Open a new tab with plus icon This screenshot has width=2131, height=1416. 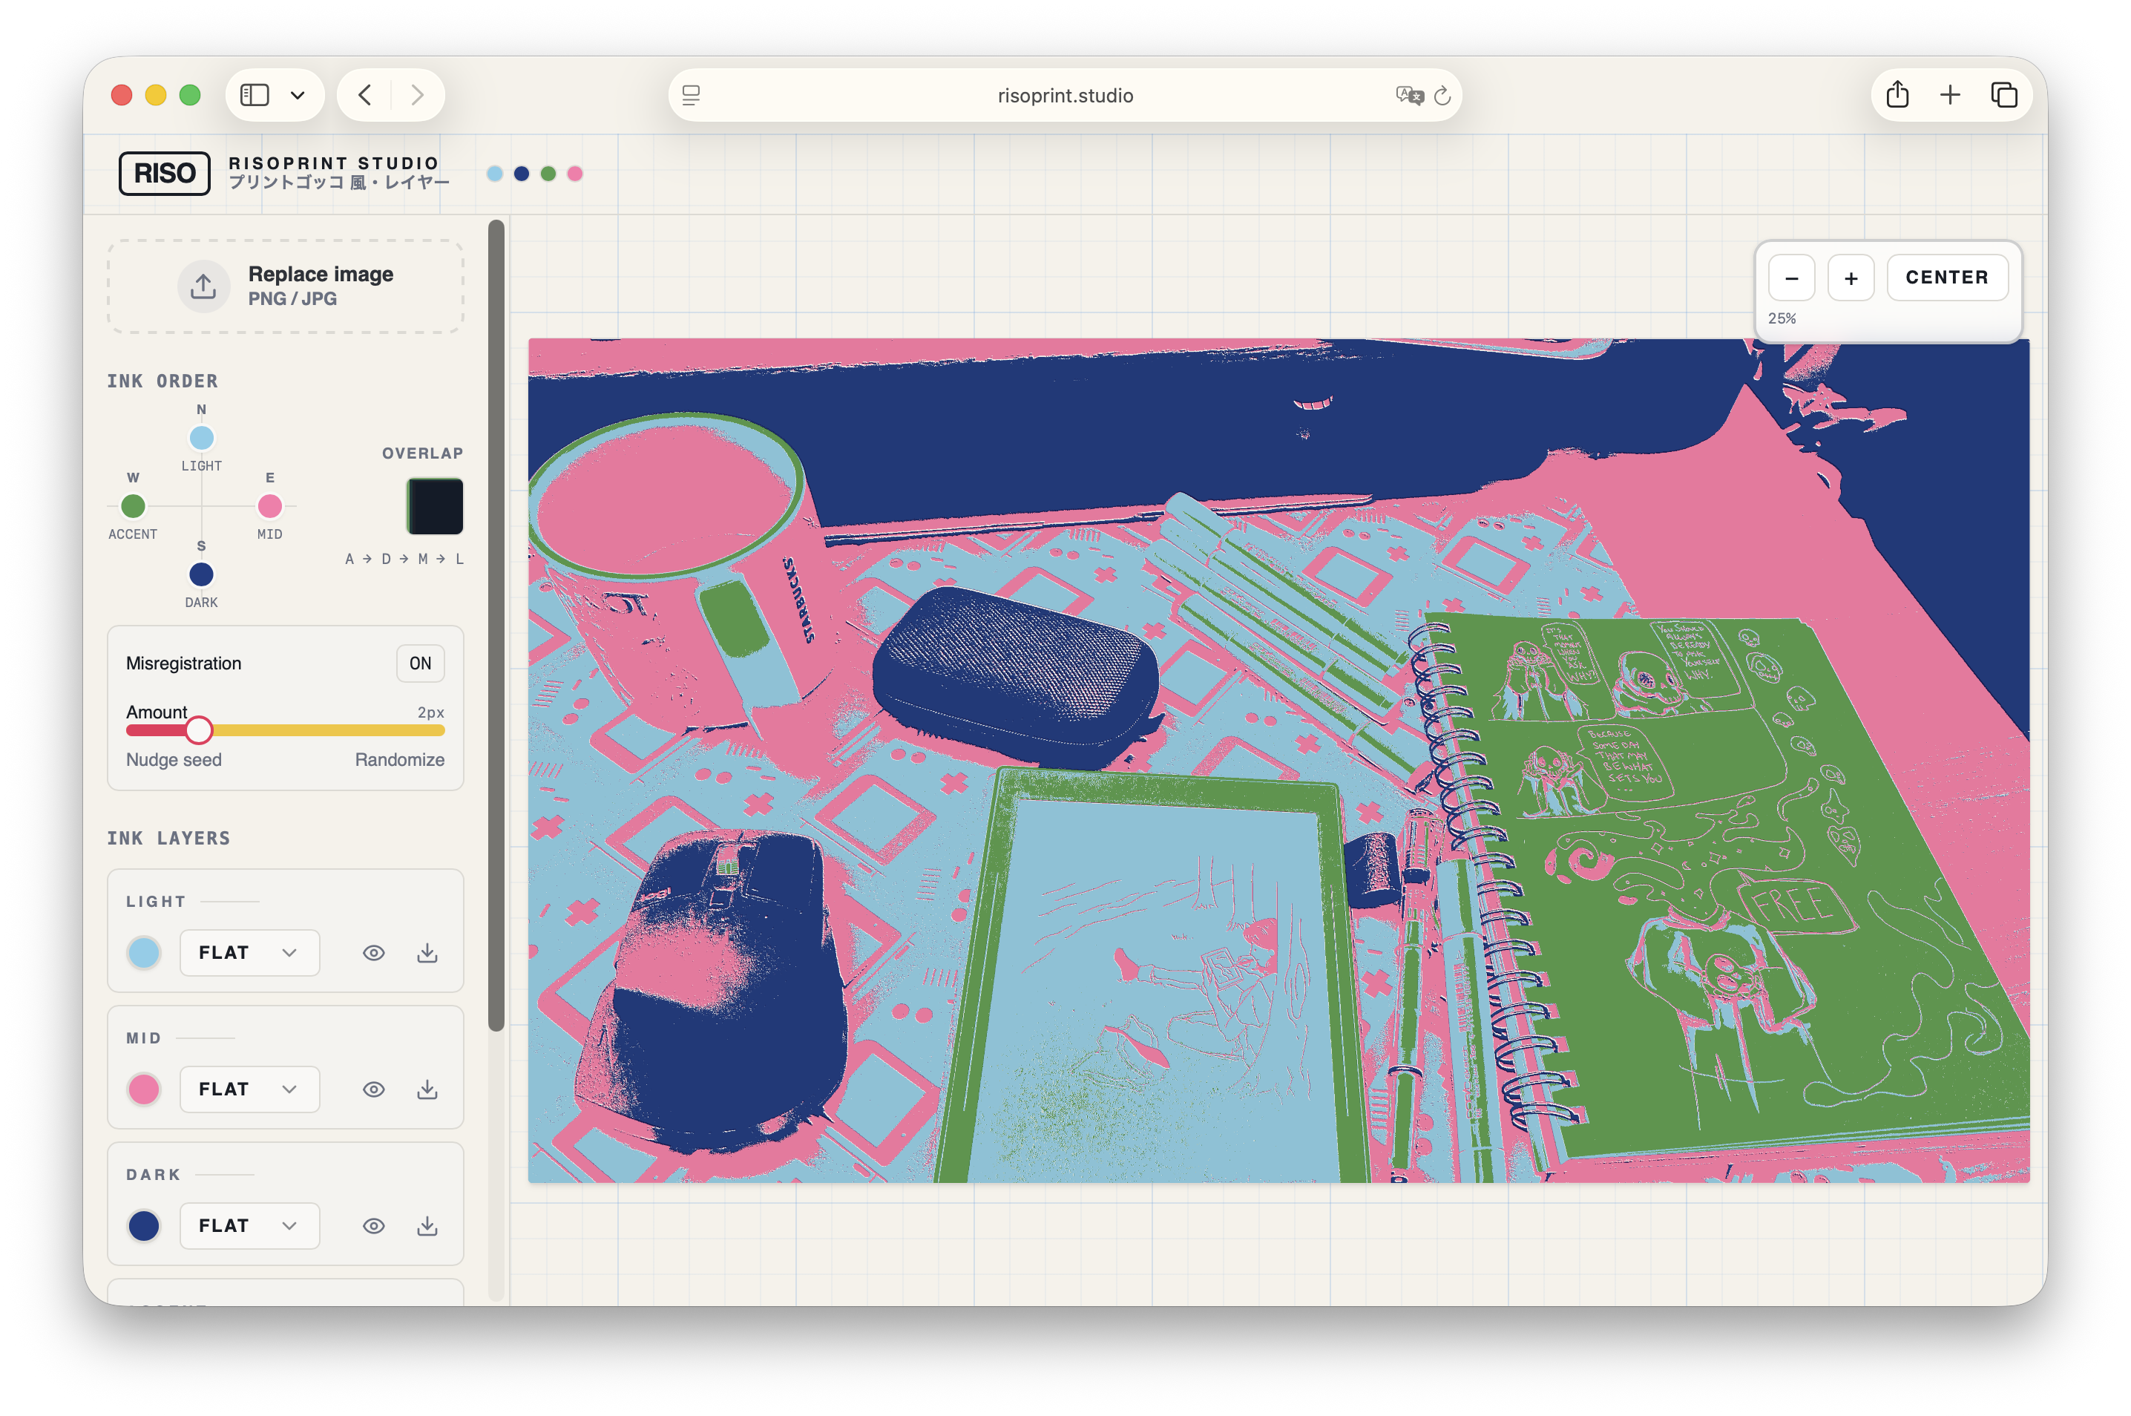(1951, 95)
